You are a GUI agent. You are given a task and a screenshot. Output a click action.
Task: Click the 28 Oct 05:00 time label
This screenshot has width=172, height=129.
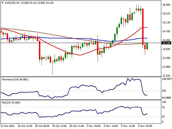pyautogui.click(x=42, y=126)
